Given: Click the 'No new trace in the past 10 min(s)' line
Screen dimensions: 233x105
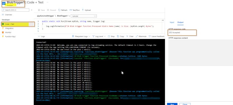Looking at the screenshot, I should tap(64, 83).
